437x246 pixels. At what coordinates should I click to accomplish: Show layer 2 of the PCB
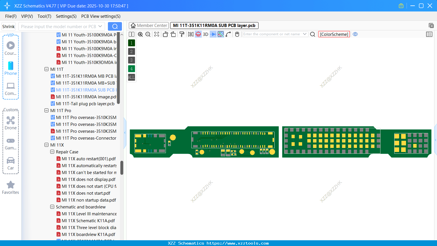(x=131, y=51)
